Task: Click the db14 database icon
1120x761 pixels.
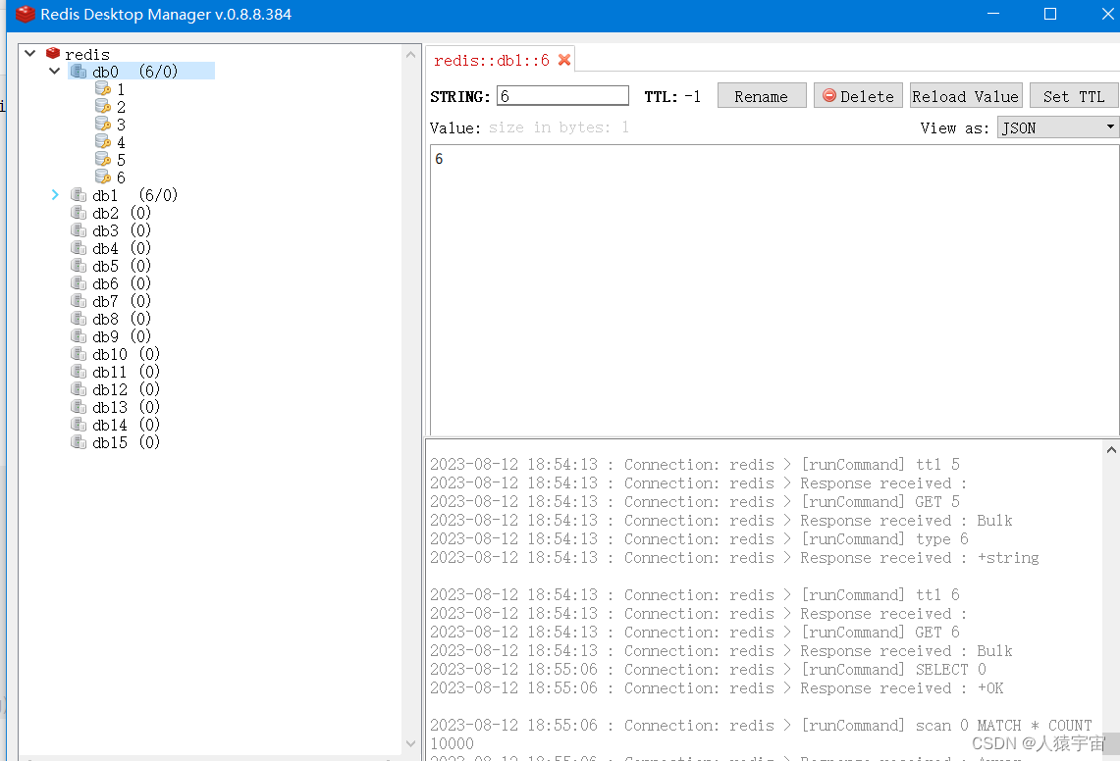Action: pos(79,424)
